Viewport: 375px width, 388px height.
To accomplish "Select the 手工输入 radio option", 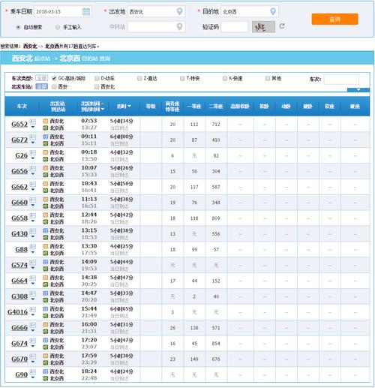I will (x=58, y=27).
